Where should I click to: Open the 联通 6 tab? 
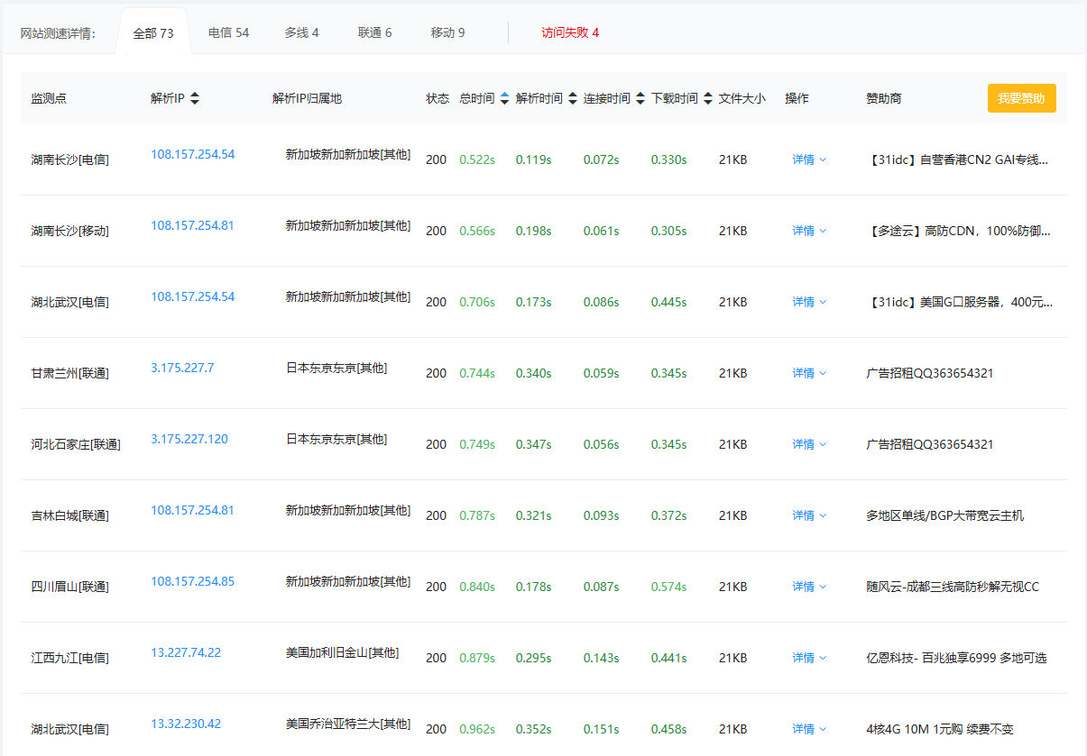click(374, 32)
